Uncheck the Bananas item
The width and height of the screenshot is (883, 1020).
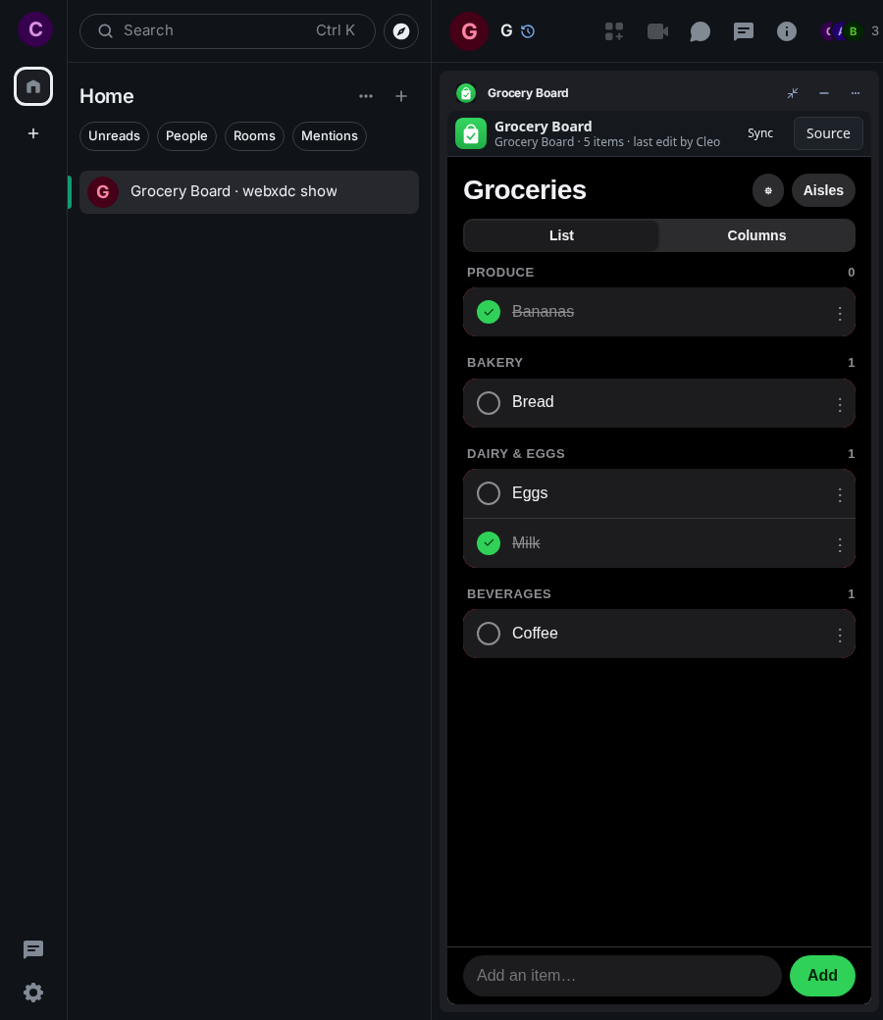[489, 312]
